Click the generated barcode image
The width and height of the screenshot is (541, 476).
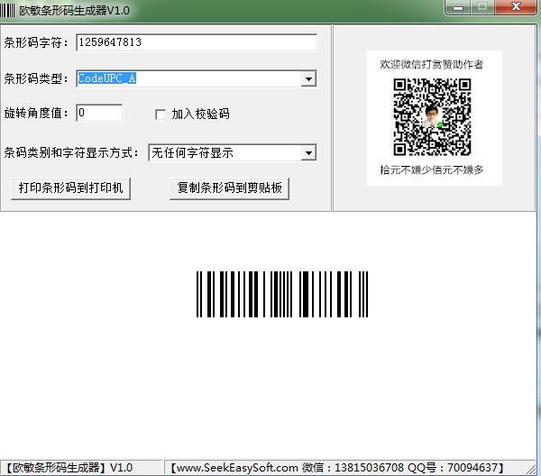tap(282, 295)
